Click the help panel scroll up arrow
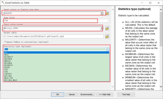Viewport: 163px width, 99px height. [x=161, y=10]
